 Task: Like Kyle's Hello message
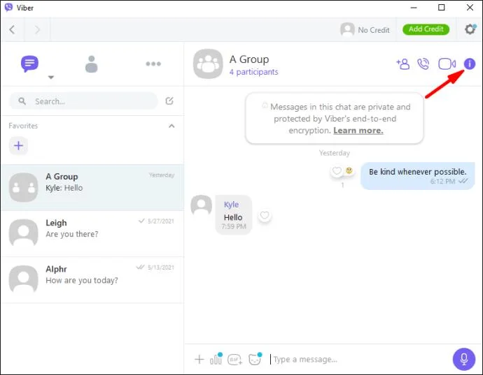pyautogui.click(x=265, y=216)
